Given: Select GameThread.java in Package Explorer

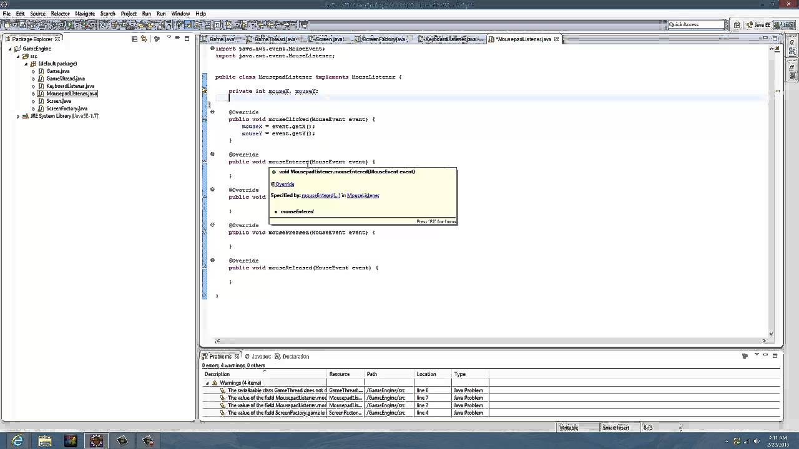Looking at the screenshot, I should click(66, 79).
